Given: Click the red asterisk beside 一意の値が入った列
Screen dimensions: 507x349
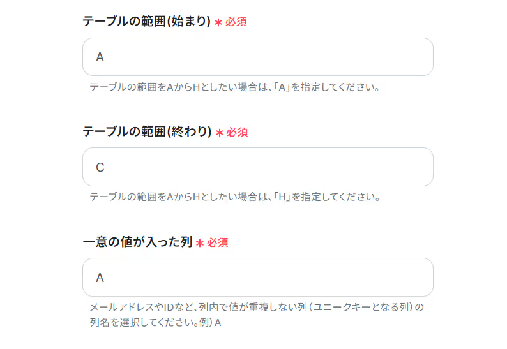Looking at the screenshot, I should [200, 242].
